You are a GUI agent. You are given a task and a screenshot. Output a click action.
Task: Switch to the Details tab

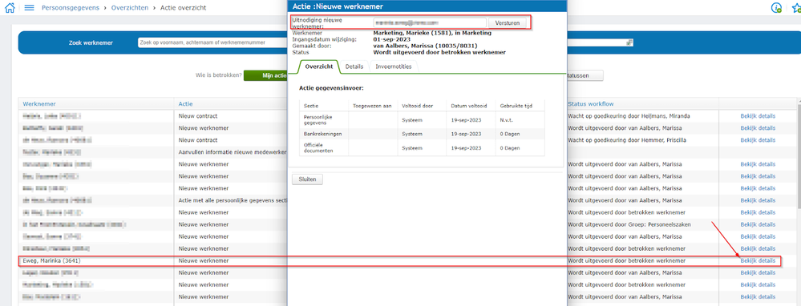pos(354,66)
